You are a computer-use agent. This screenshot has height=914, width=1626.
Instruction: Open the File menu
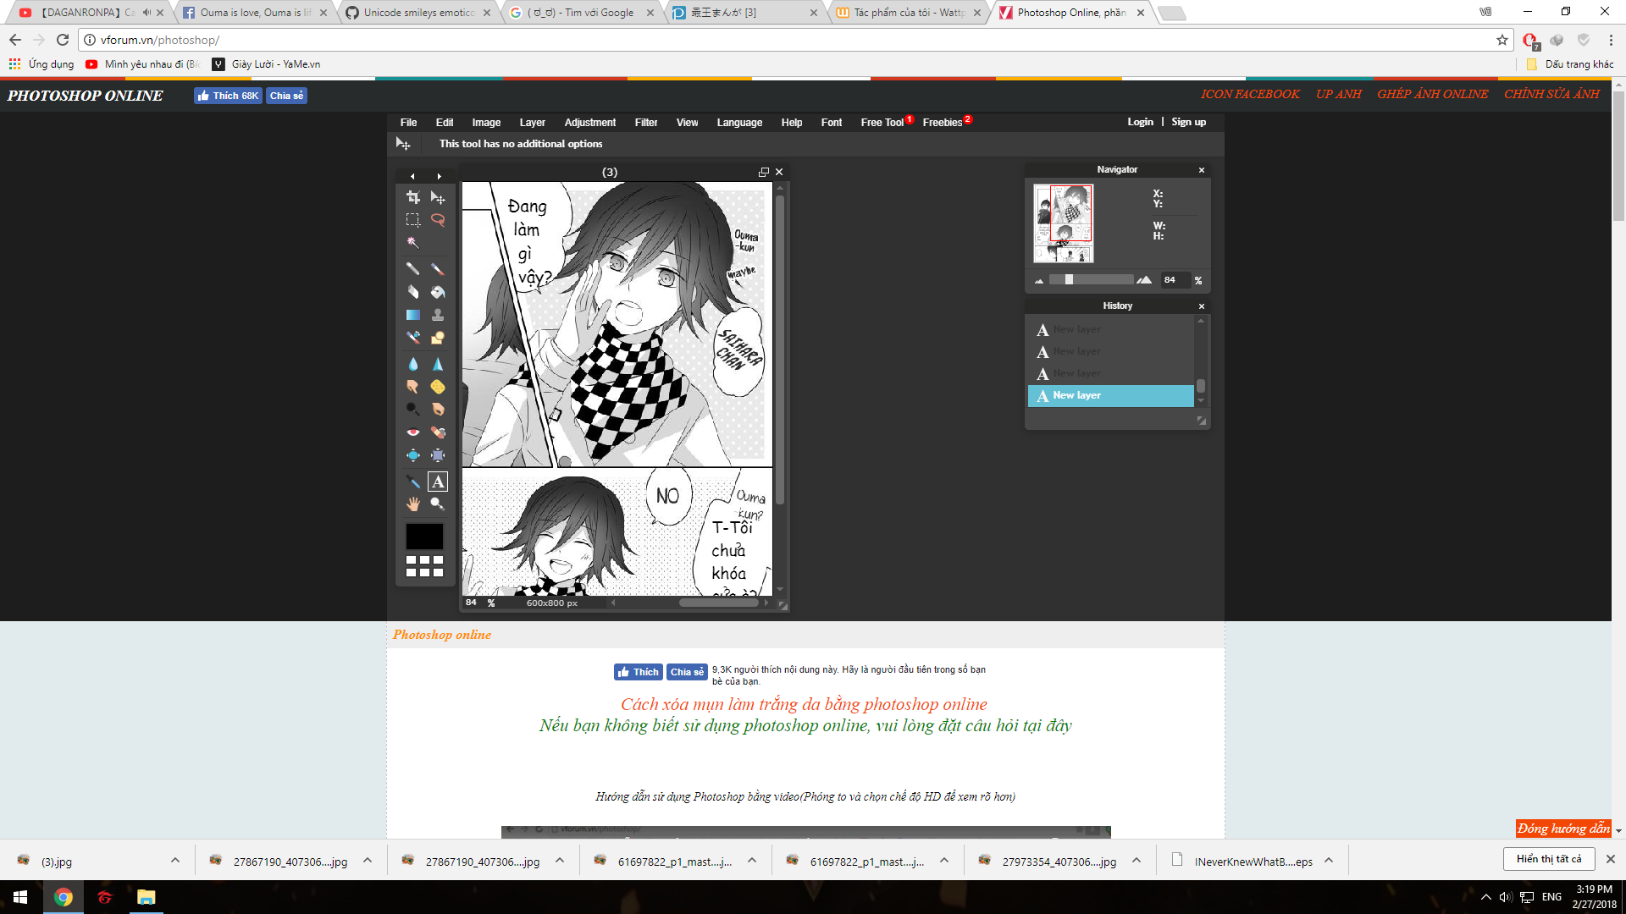tap(408, 123)
